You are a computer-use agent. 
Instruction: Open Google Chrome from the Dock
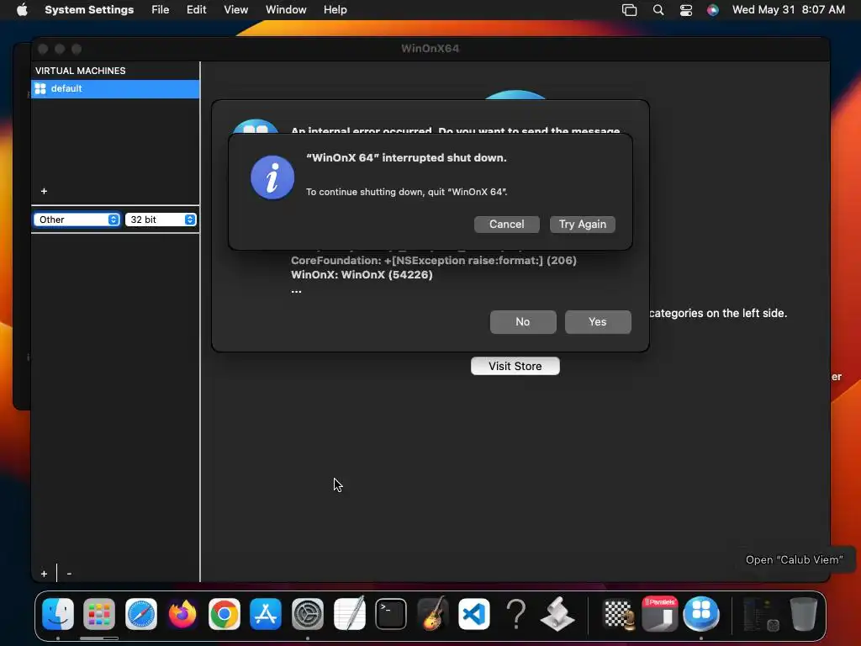click(224, 613)
